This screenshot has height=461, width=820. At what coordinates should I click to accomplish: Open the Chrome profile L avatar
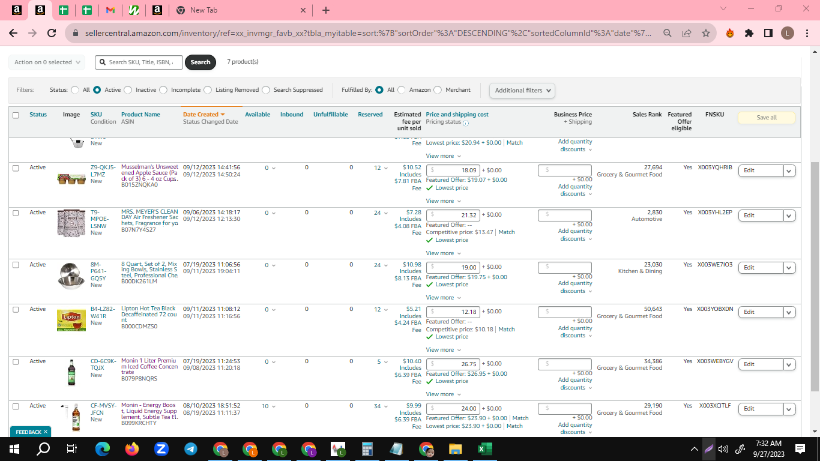(788, 33)
